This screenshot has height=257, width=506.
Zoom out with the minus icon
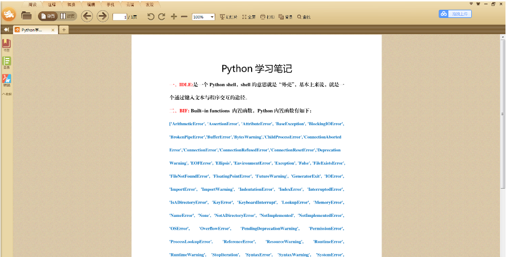tap(184, 17)
